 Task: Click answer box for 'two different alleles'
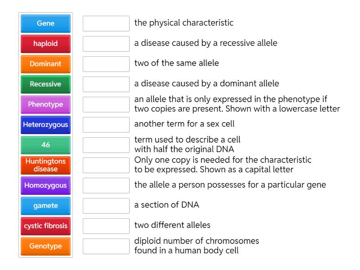point(106,226)
